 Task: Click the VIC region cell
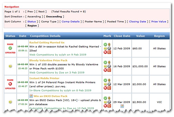tap(159, 102)
